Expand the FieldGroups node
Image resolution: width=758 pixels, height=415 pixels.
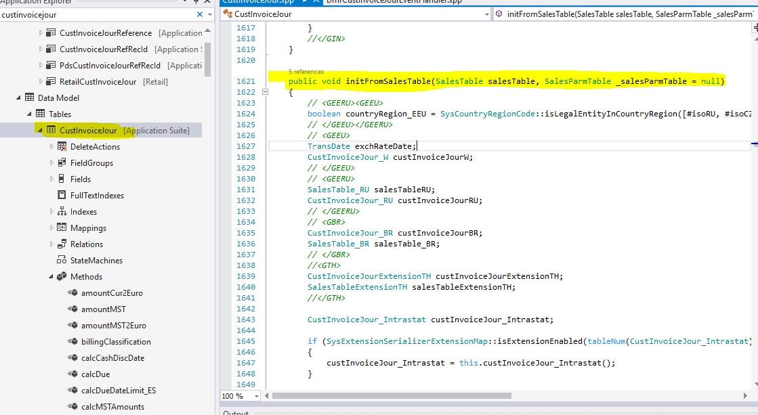pyautogui.click(x=51, y=162)
